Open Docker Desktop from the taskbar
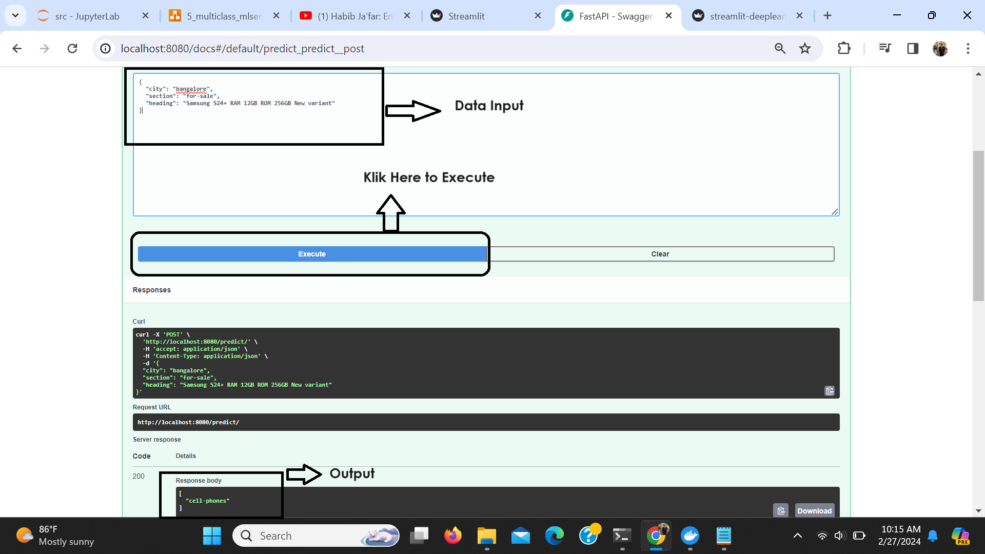Image resolution: width=985 pixels, height=554 pixels. point(689,536)
